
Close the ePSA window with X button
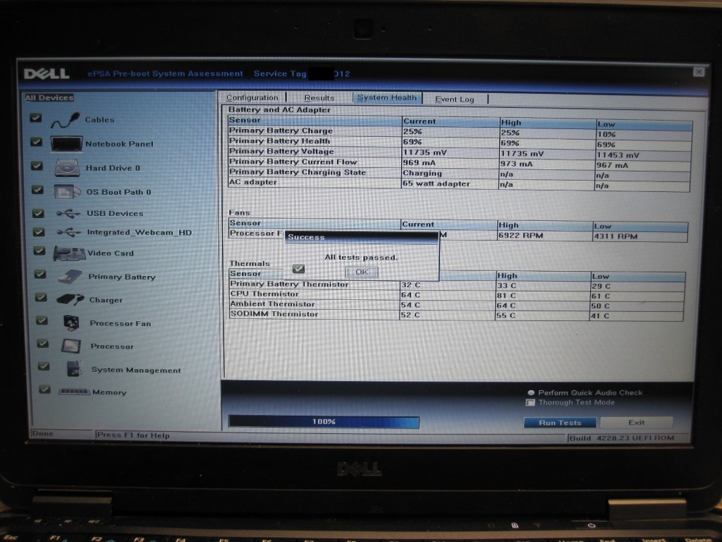(699, 72)
